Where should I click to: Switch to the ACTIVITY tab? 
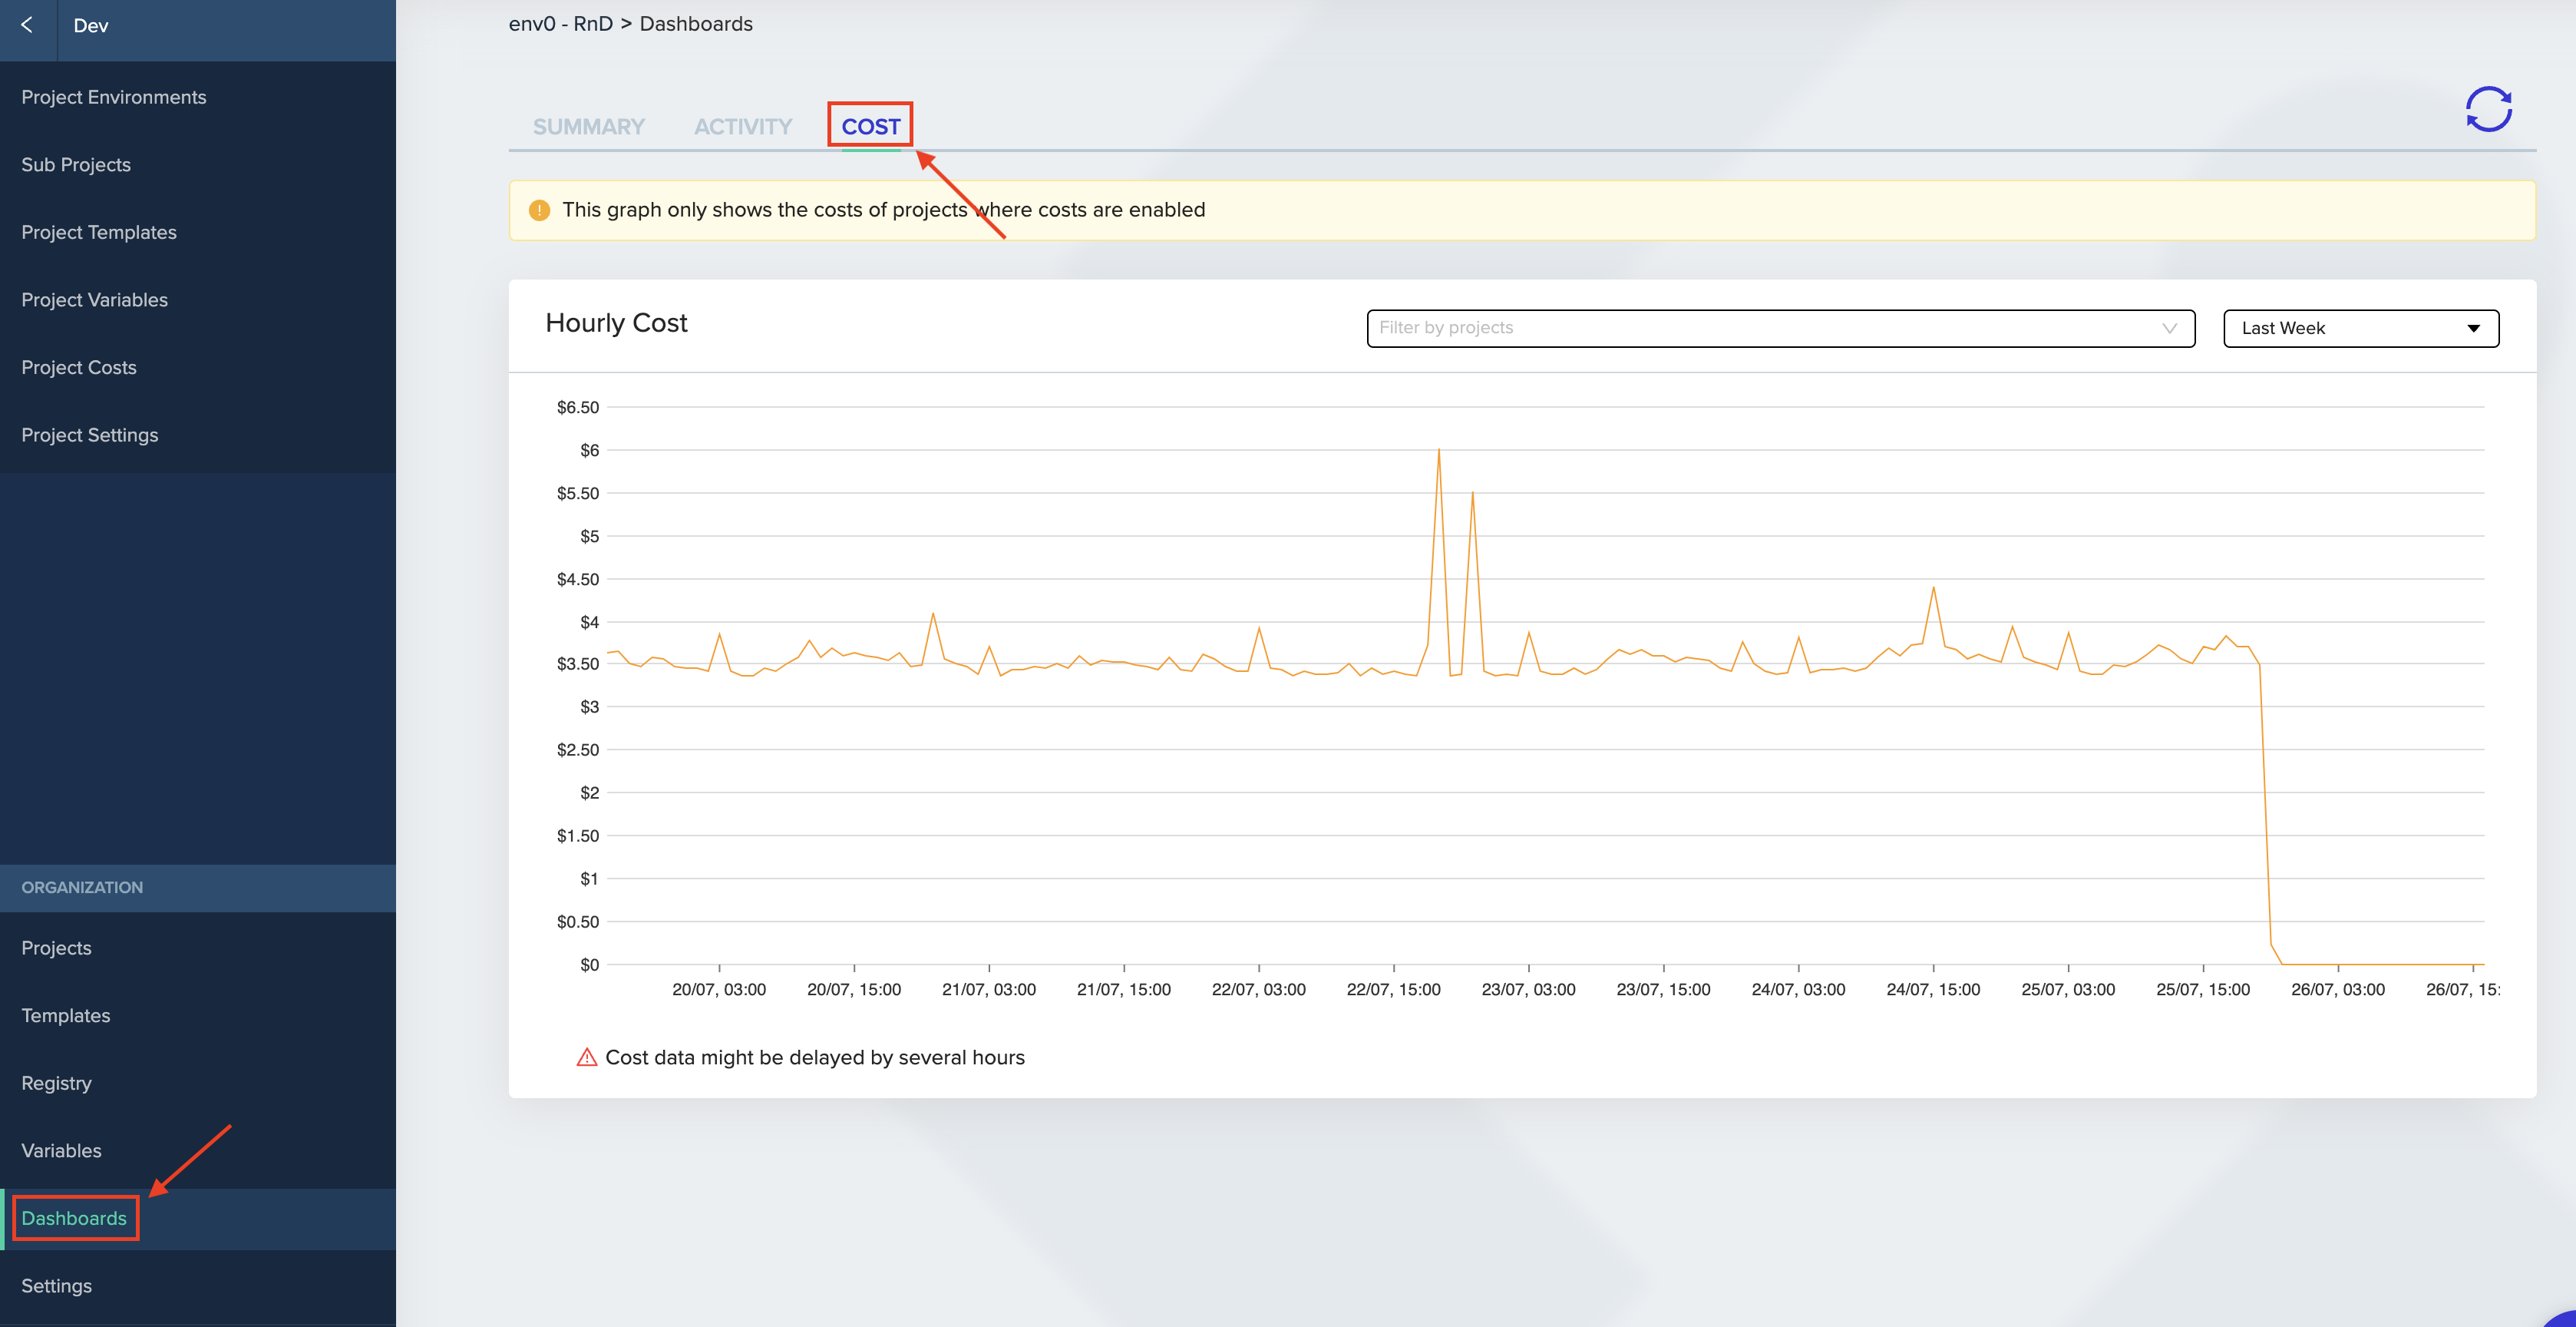[x=743, y=127]
